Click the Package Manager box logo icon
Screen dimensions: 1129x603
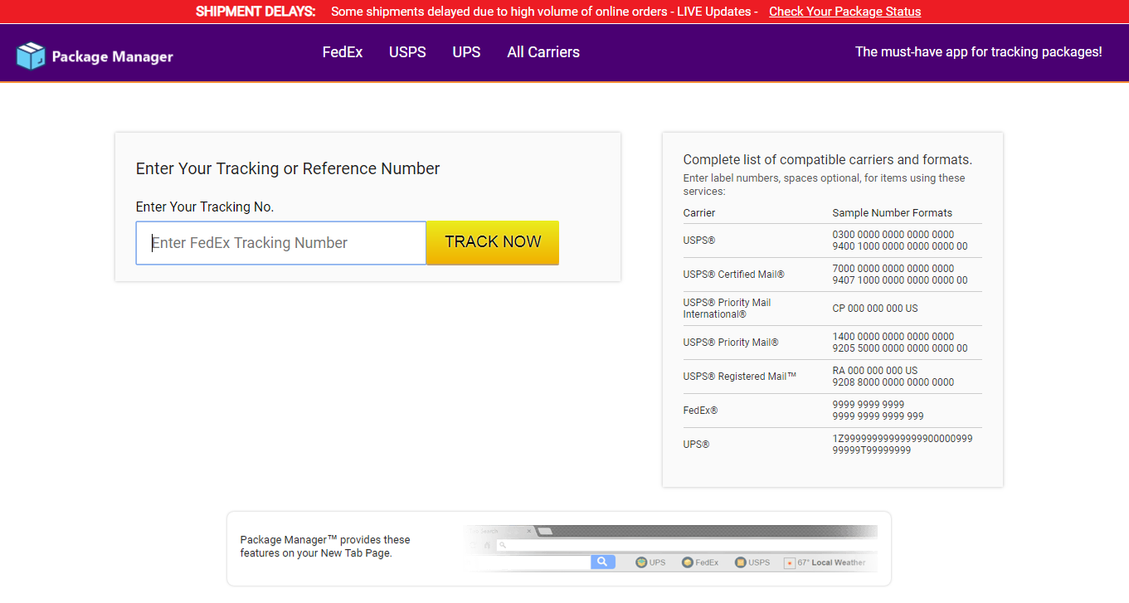[31, 56]
